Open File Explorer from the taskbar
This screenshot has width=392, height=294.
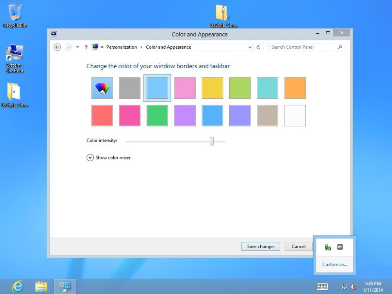point(41,286)
